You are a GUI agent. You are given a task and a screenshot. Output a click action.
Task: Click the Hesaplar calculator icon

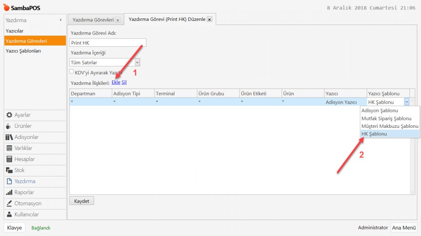(x=9, y=159)
